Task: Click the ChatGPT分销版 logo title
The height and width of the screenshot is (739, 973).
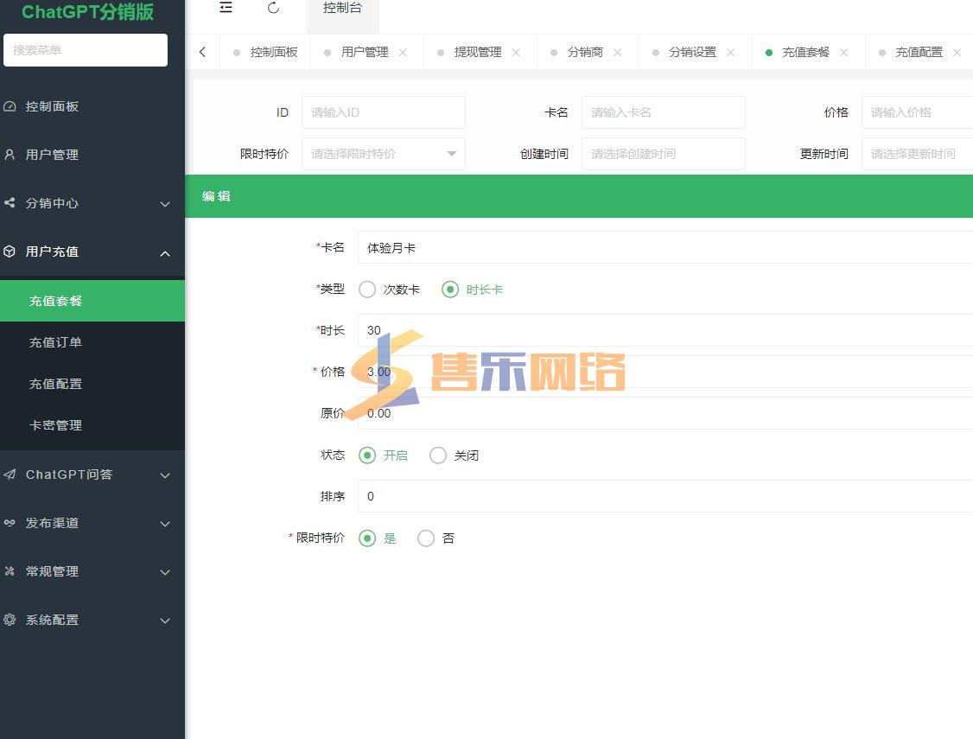Action: [87, 12]
